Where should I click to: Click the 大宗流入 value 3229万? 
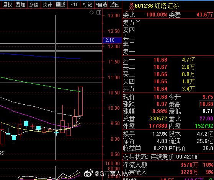(189, 172)
